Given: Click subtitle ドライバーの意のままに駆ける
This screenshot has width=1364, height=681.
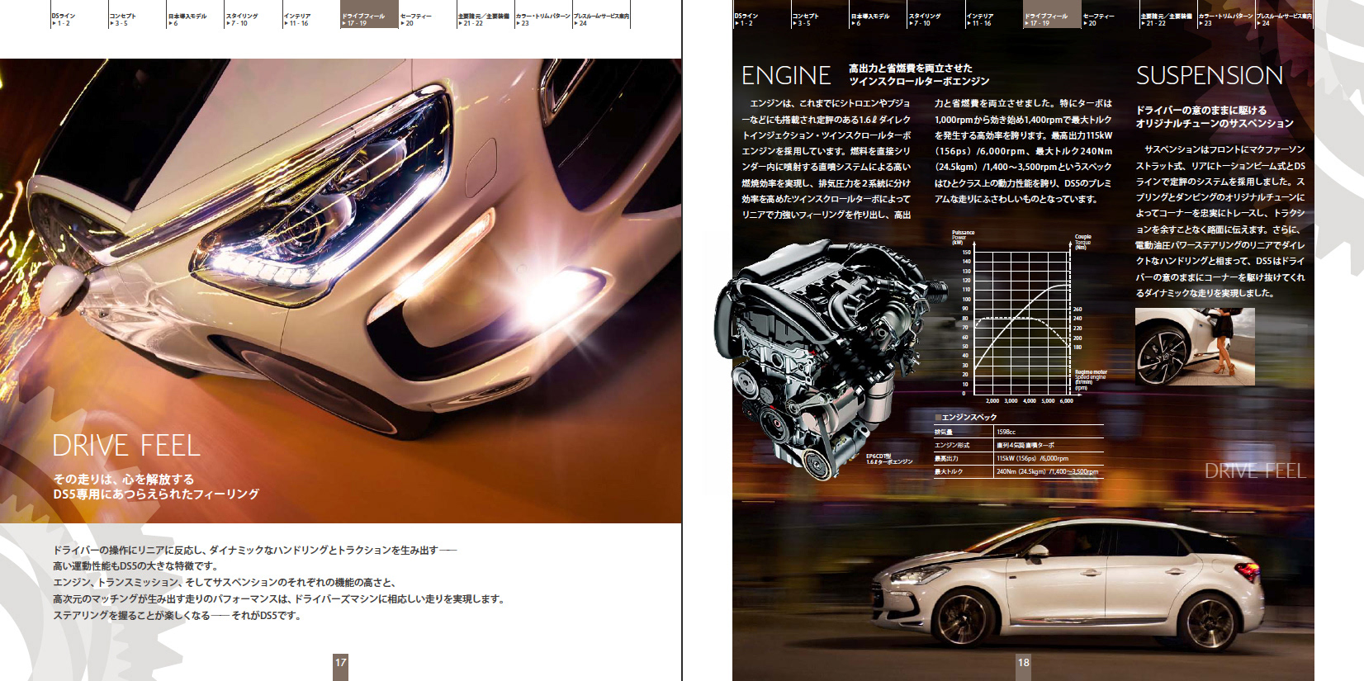Looking at the screenshot, I should (1201, 110).
